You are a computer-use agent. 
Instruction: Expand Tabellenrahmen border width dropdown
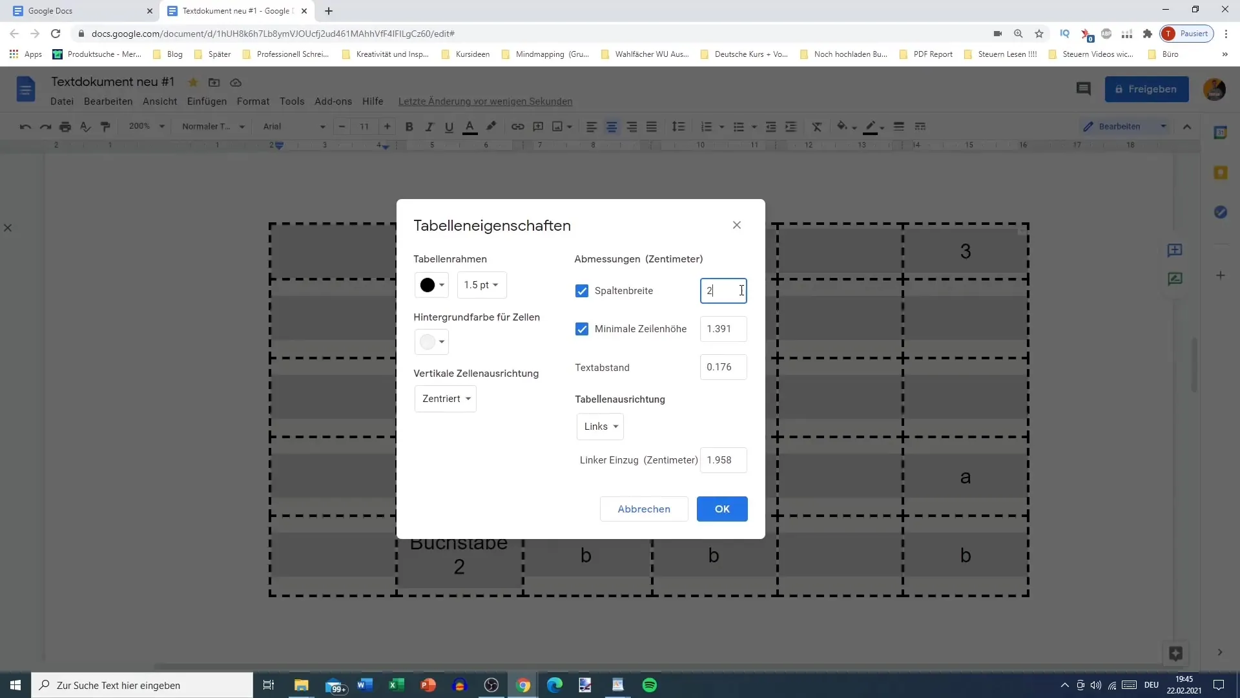tap(481, 284)
